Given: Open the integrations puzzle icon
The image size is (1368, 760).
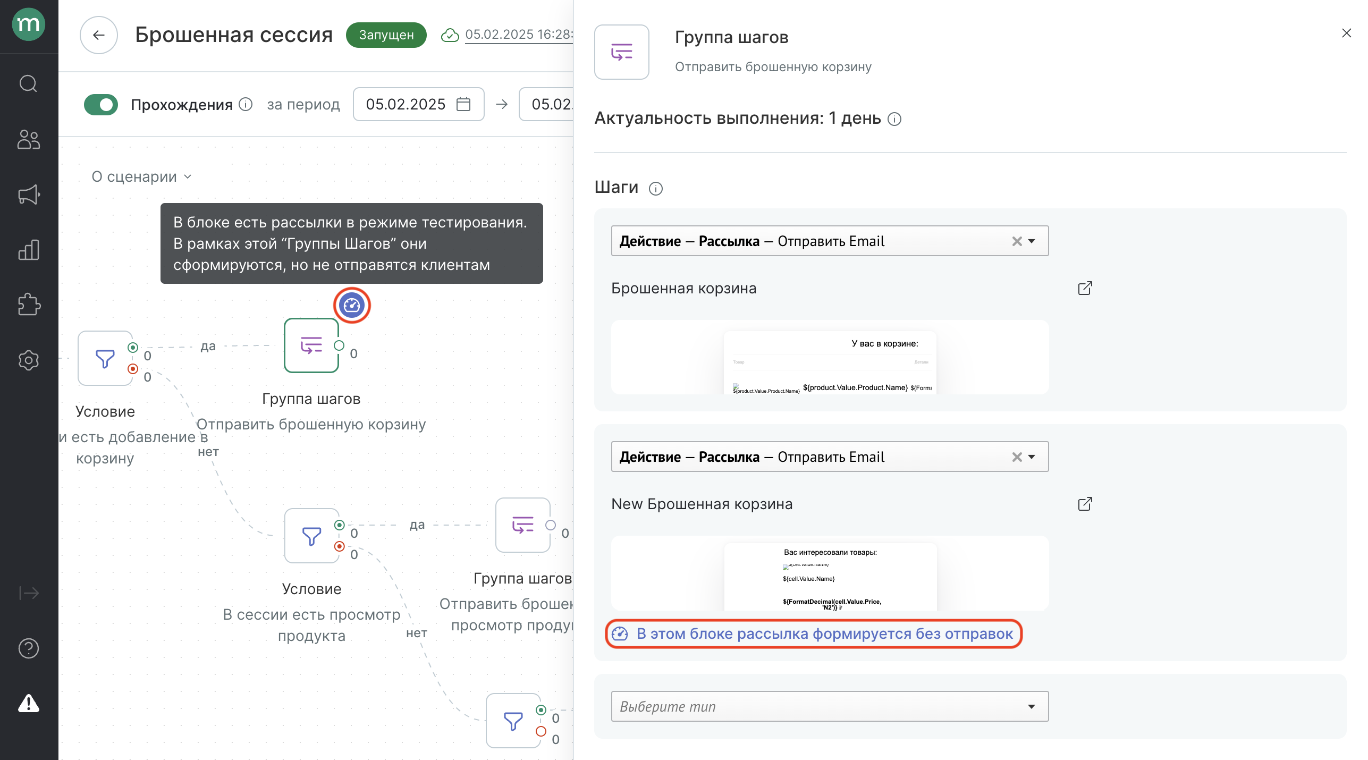Looking at the screenshot, I should 29,305.
